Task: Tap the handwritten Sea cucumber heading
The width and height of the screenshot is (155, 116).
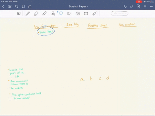Action: (46, 26)
